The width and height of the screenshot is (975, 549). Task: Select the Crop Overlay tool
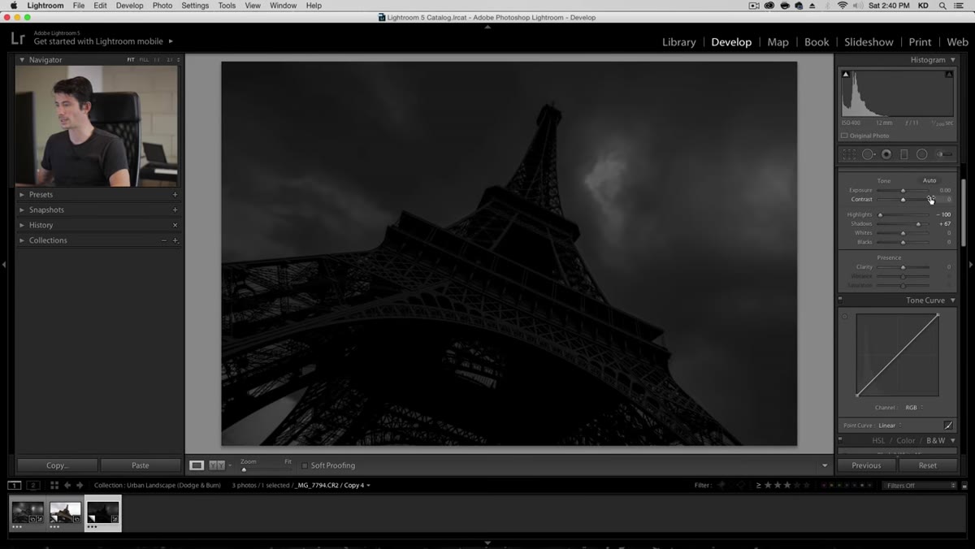[849, 154]
